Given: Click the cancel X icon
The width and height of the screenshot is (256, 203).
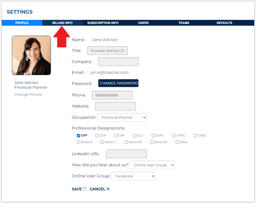Looking at the screenshot, I should pyautogui.click(x=108, y=189).
